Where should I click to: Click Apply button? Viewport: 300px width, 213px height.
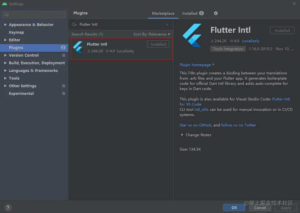pyautogui.click(x=286, y=207)
